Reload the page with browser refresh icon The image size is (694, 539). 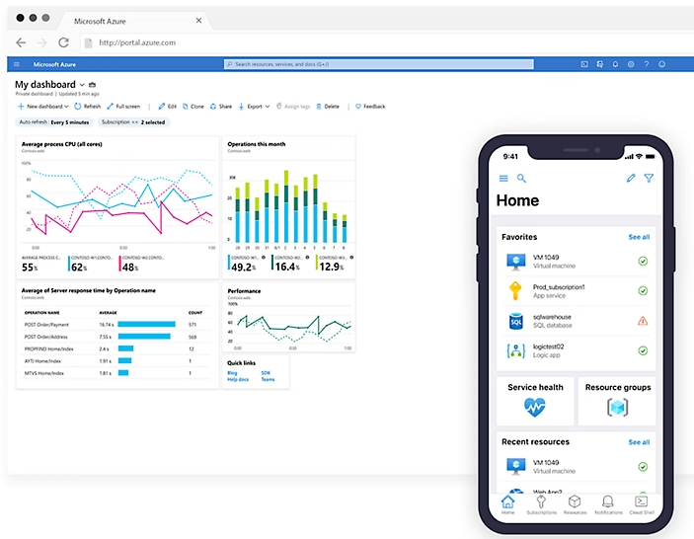[64, 42]
